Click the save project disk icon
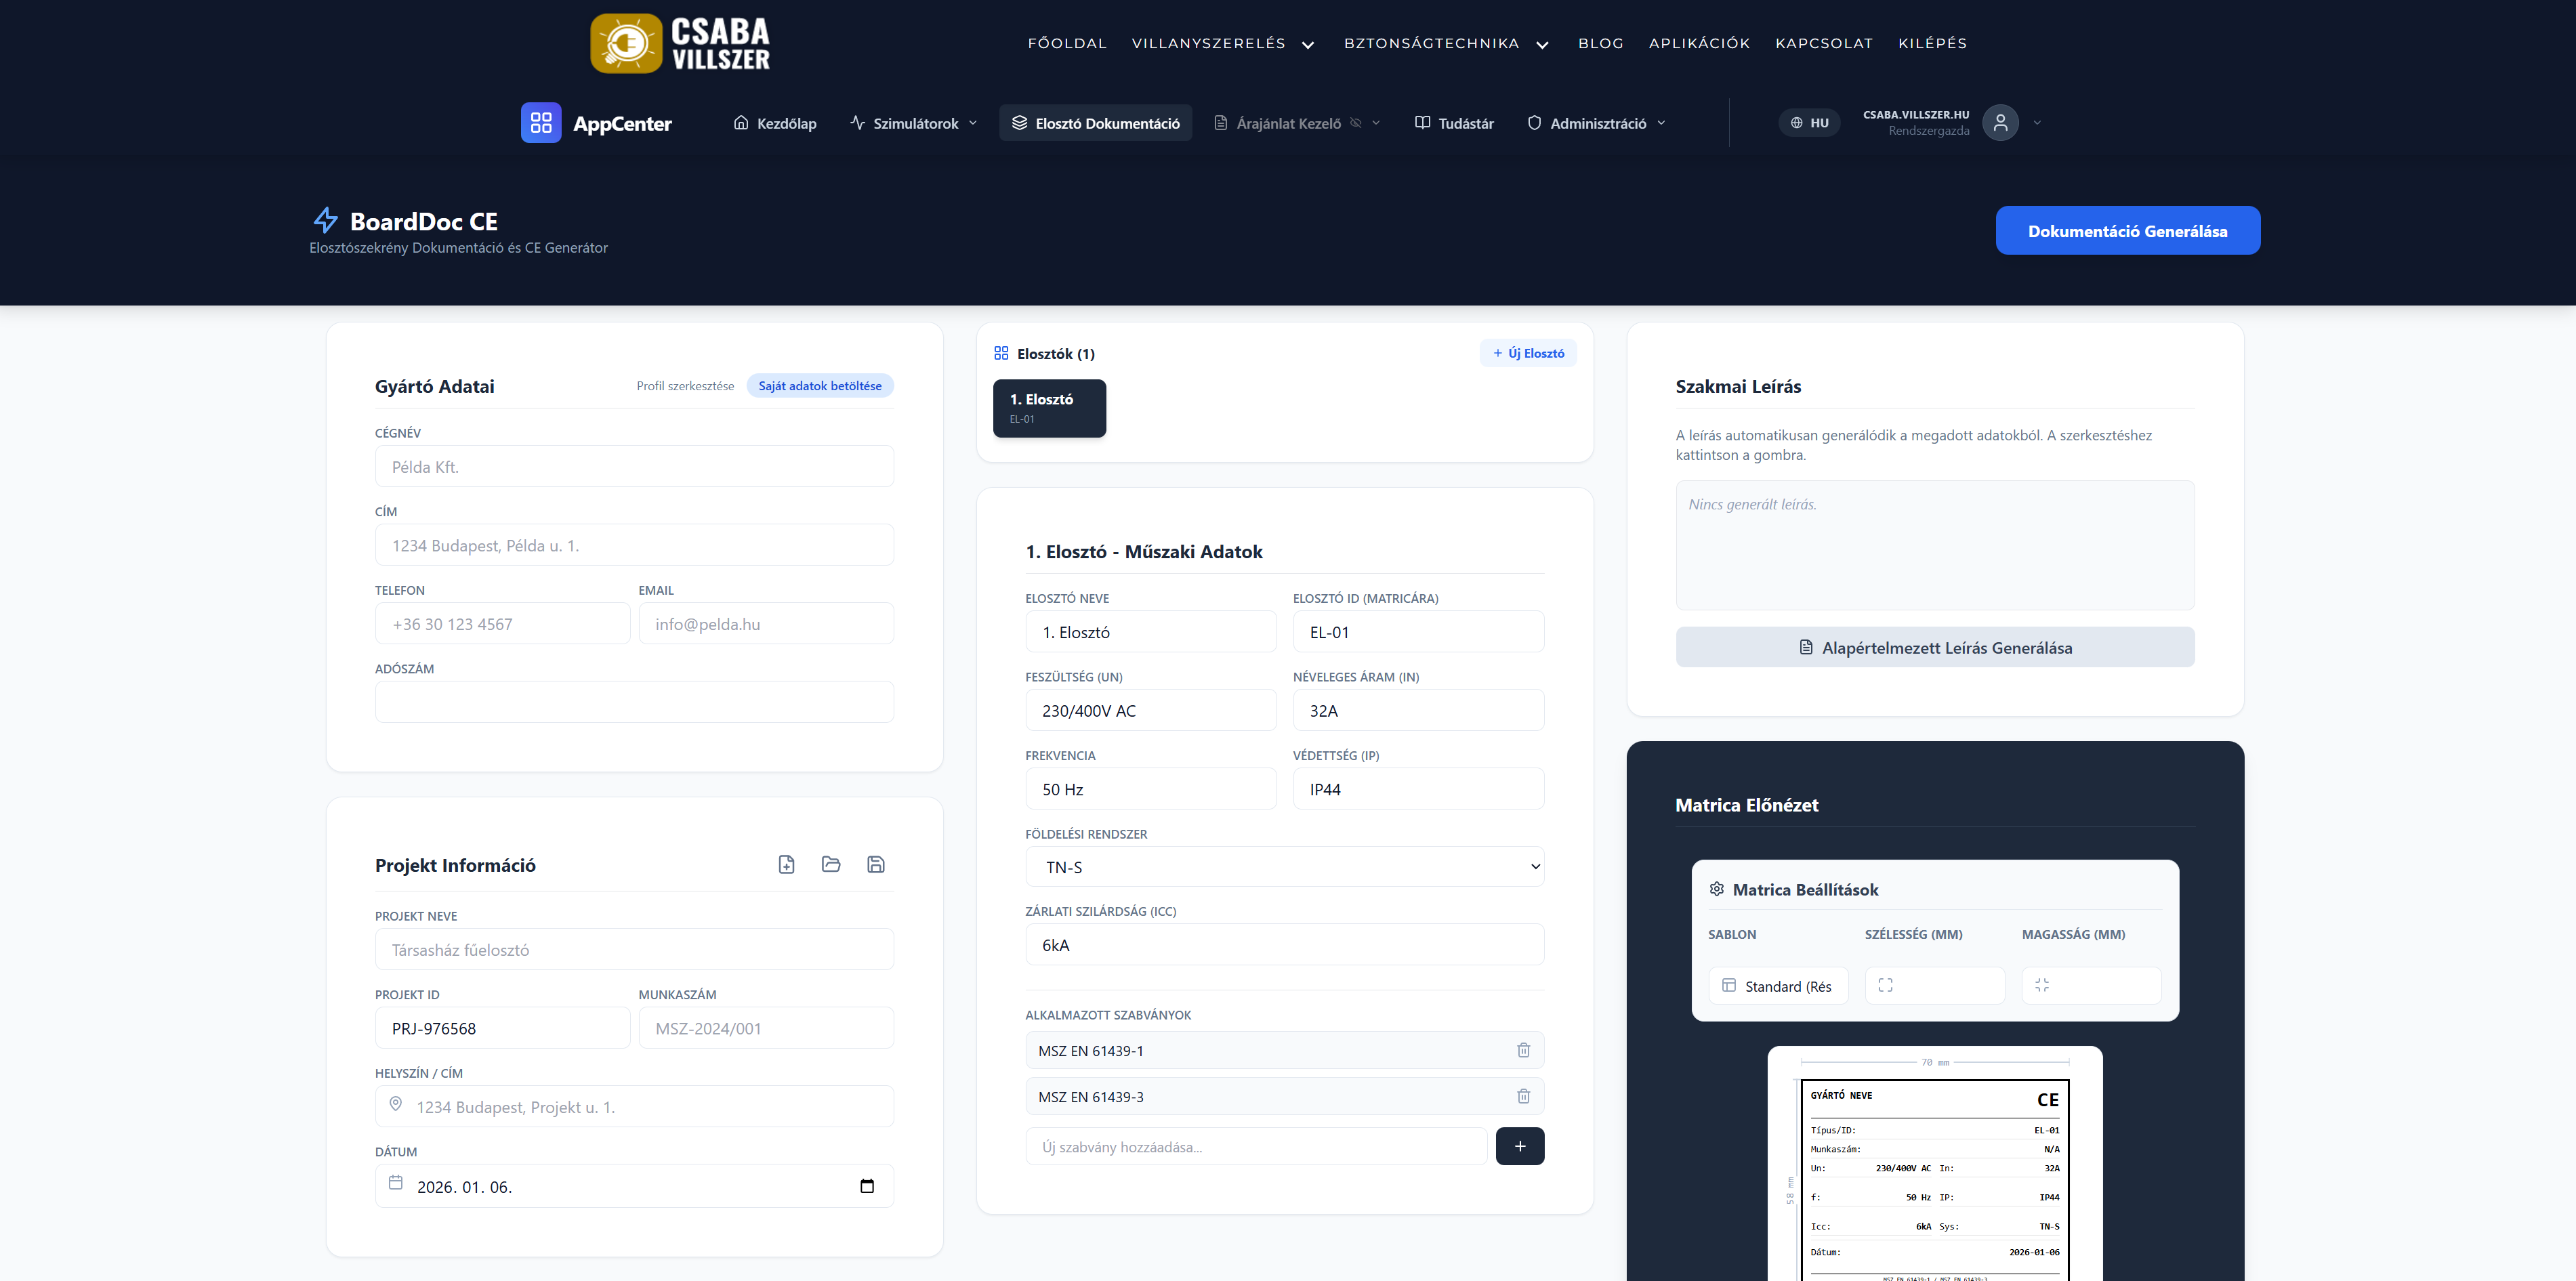Viewport: 2576px width, 1281px height. [876, 864]
